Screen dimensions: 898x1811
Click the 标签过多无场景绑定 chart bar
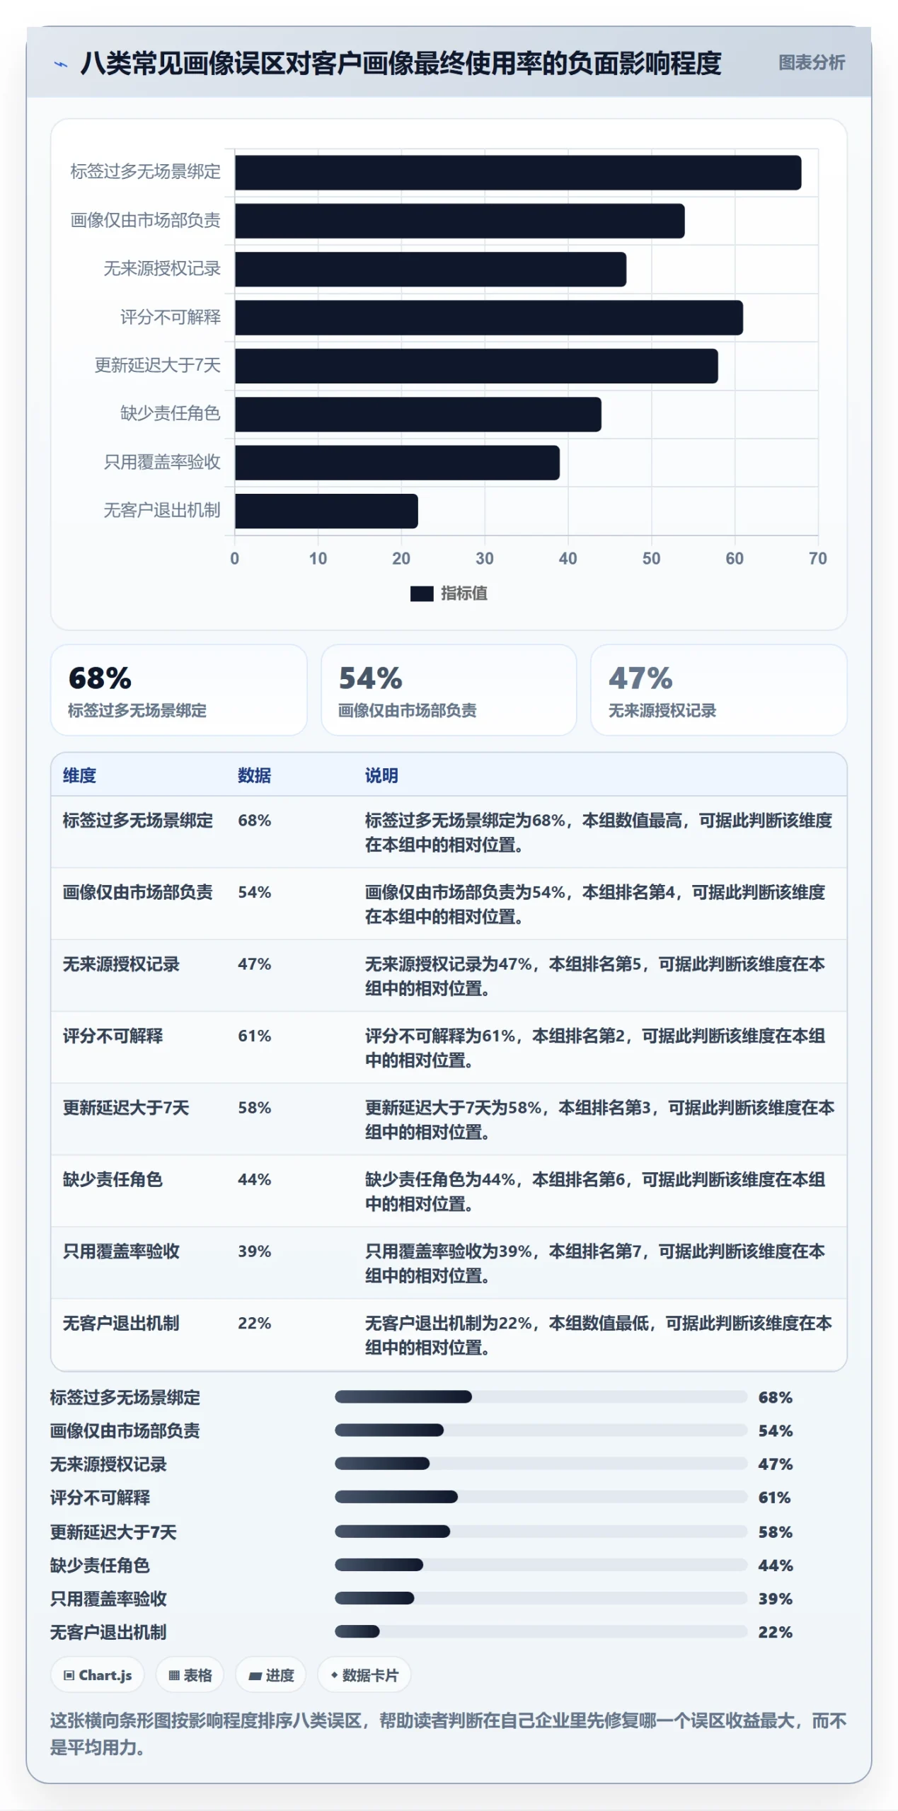pos(518,173)
